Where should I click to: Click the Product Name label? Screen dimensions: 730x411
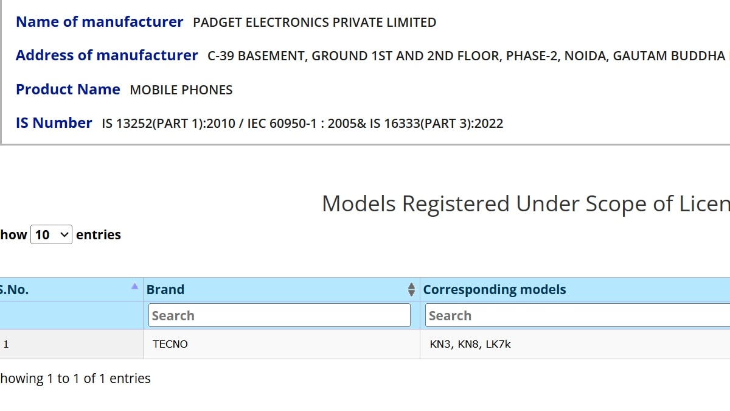(x=68, y=90)
